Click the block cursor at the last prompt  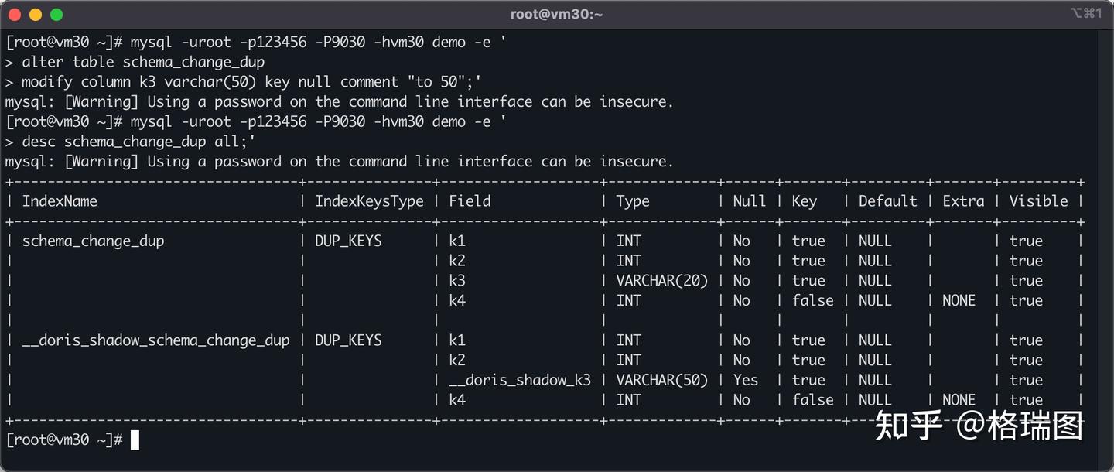(x=135, y=440)
